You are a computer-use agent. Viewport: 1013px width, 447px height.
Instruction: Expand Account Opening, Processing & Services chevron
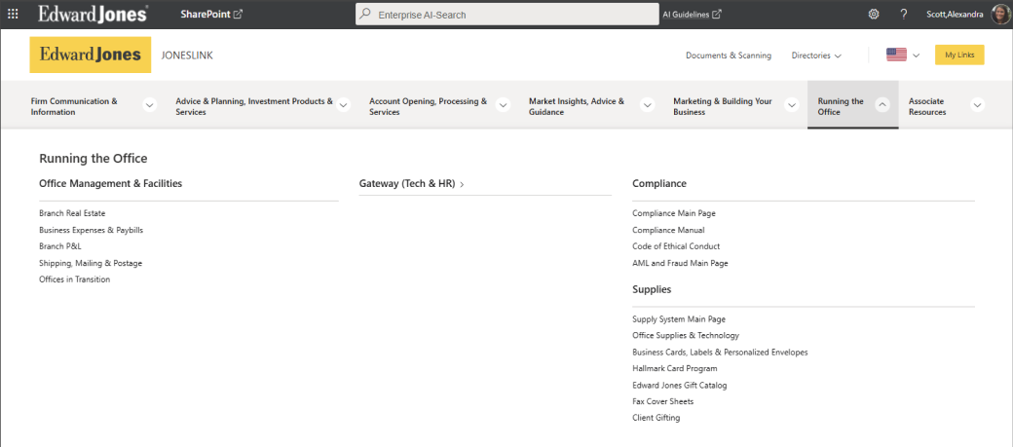pos(504,105)
